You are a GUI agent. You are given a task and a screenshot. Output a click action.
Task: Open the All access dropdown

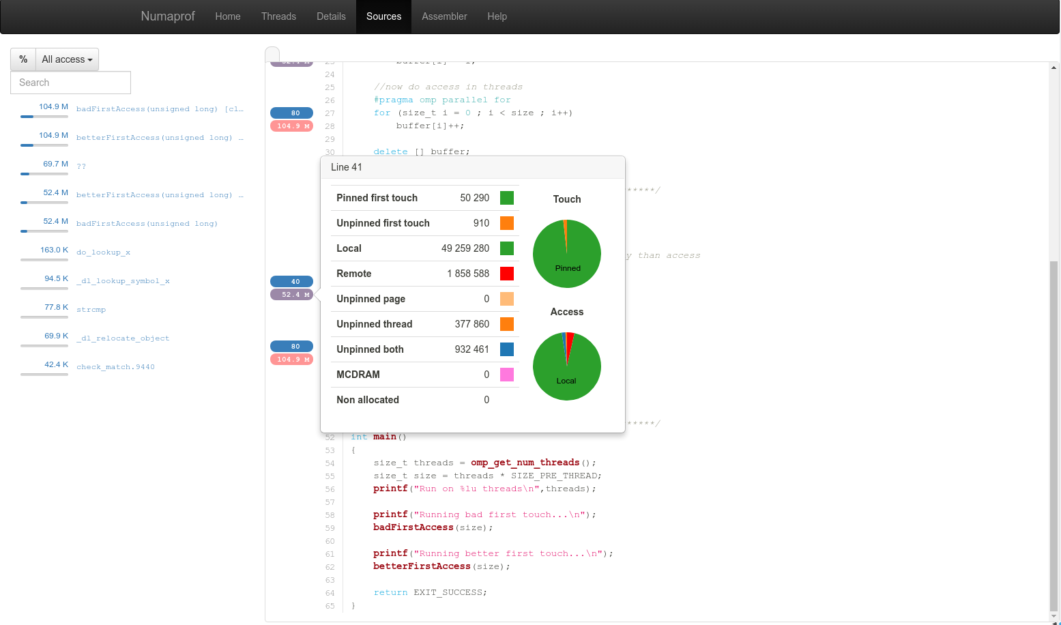point(67,59)
